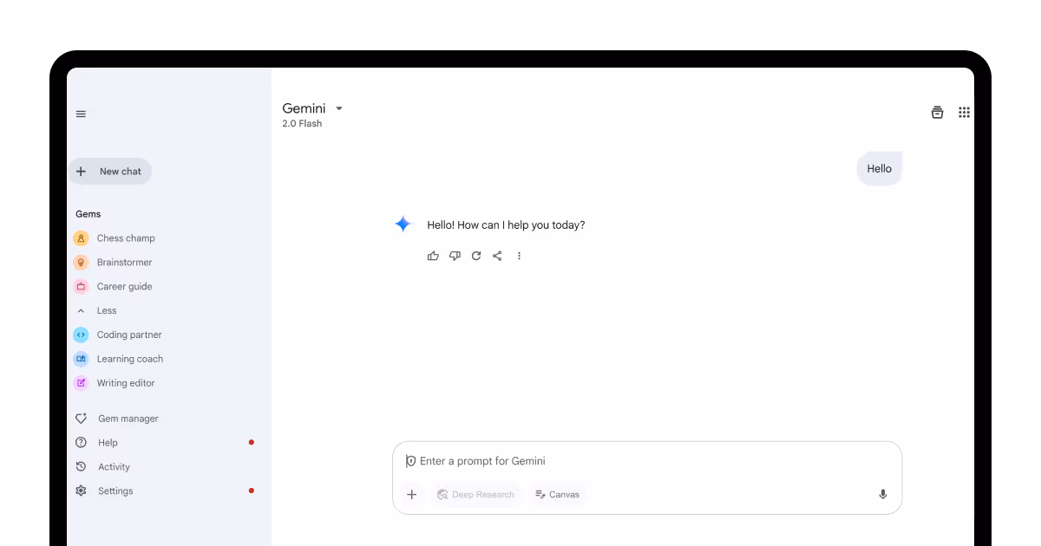Click the "2.0 Flash" model label
This screenshot has height=546, width=1041.
pyautogui.click(x=302, y=124)
